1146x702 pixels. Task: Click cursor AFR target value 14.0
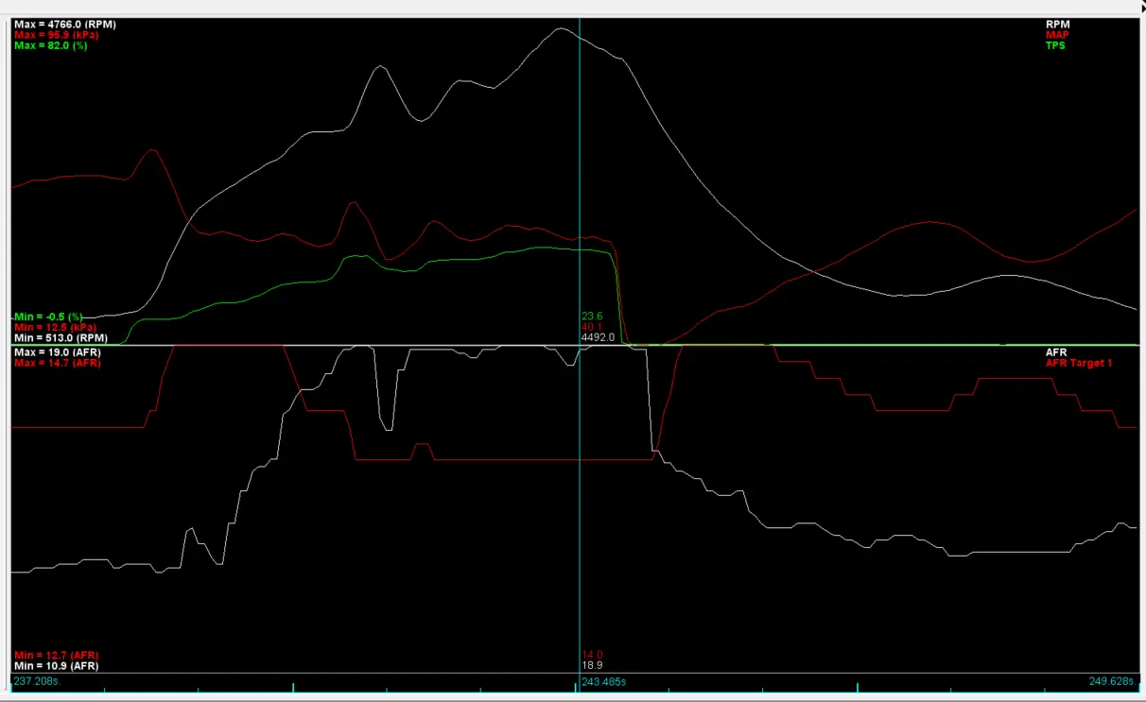coord(592,655)
